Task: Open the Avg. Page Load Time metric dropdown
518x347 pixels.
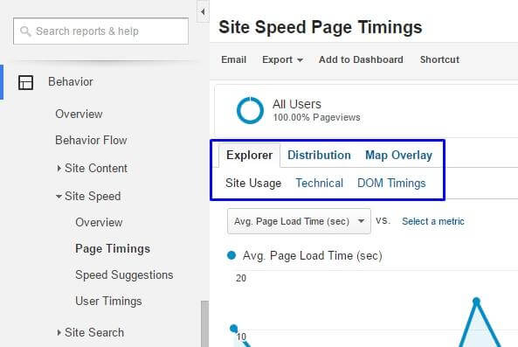Action: coord(299,221)
